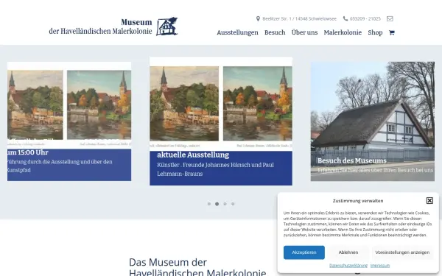This screenshot has width=442, height=276.
Task: Click Voreinstellungen anzeigen button
Action: click(x=402, y=252)
